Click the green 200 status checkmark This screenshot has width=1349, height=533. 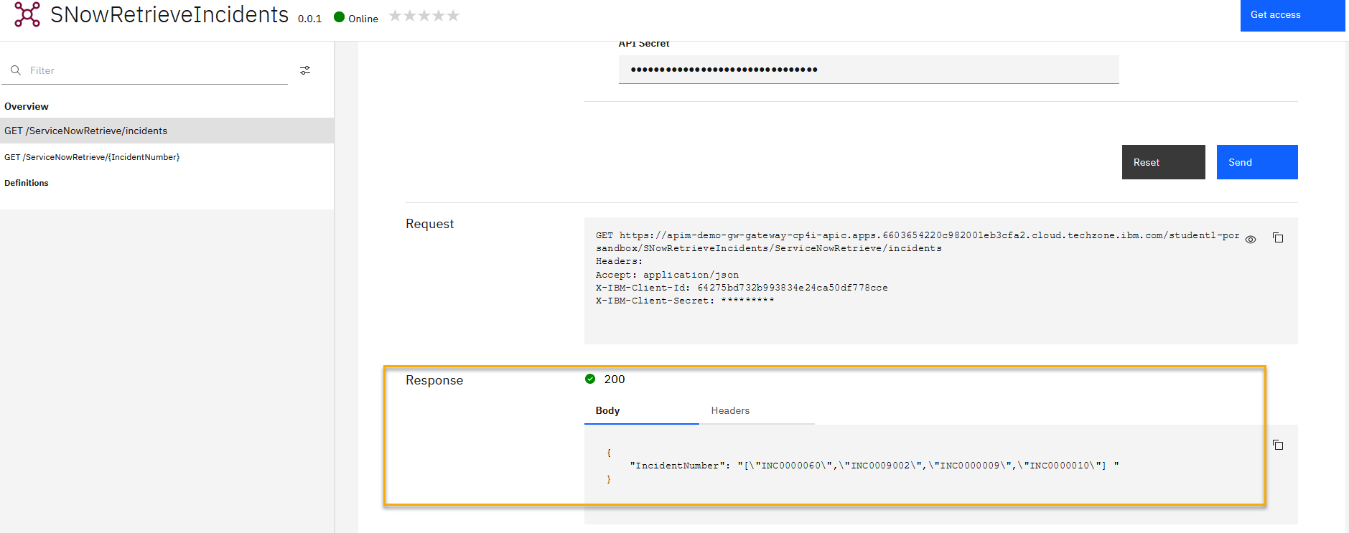590,379
